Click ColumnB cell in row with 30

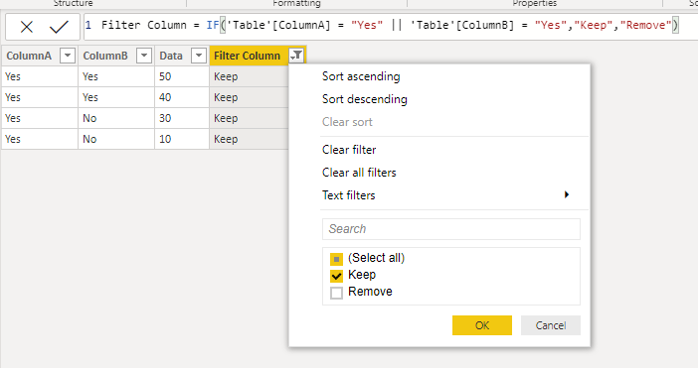coord(116,118)
